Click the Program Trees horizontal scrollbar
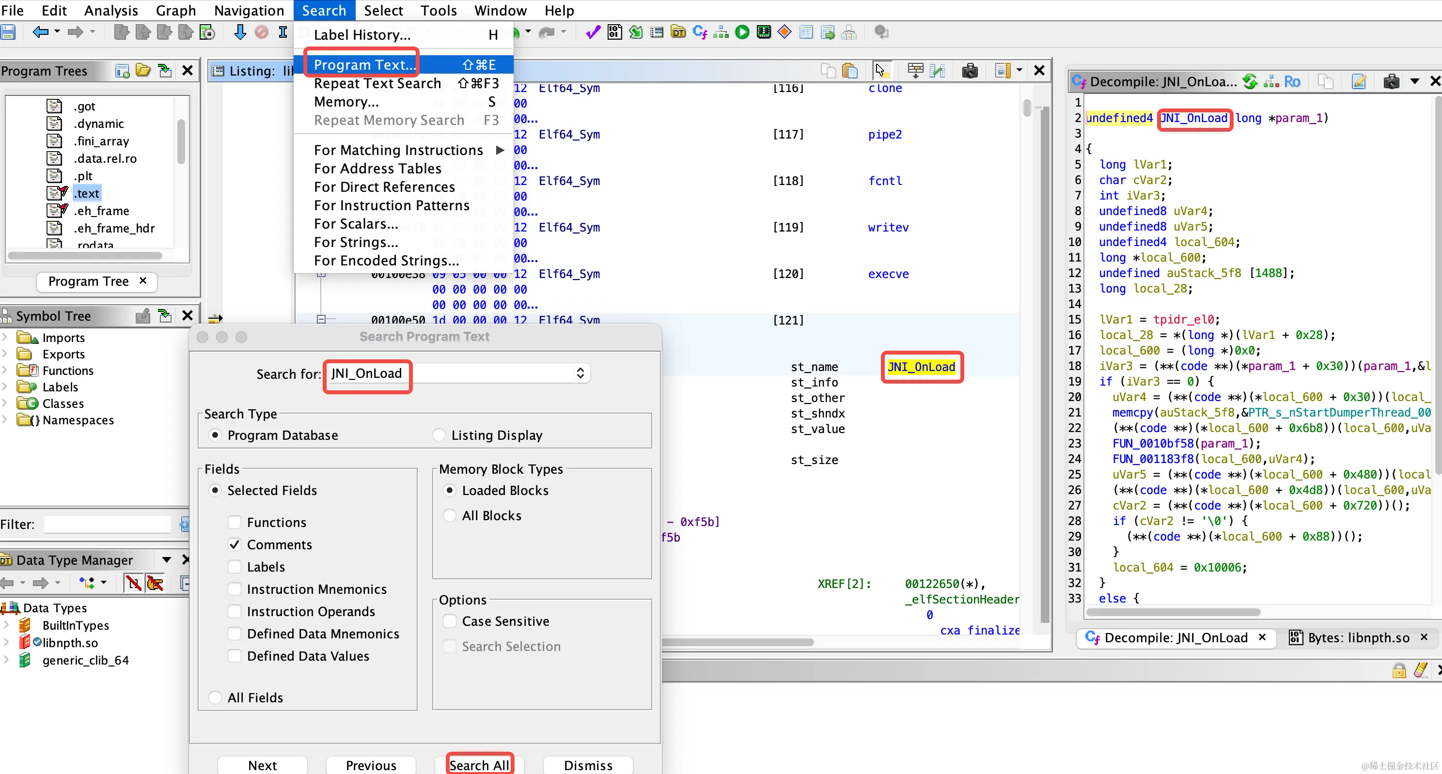 (85, 256)
